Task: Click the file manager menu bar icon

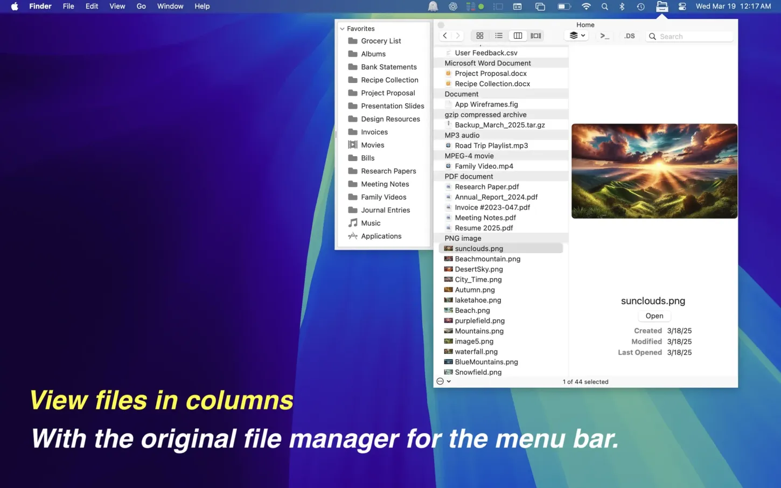Action: [661, 6]
